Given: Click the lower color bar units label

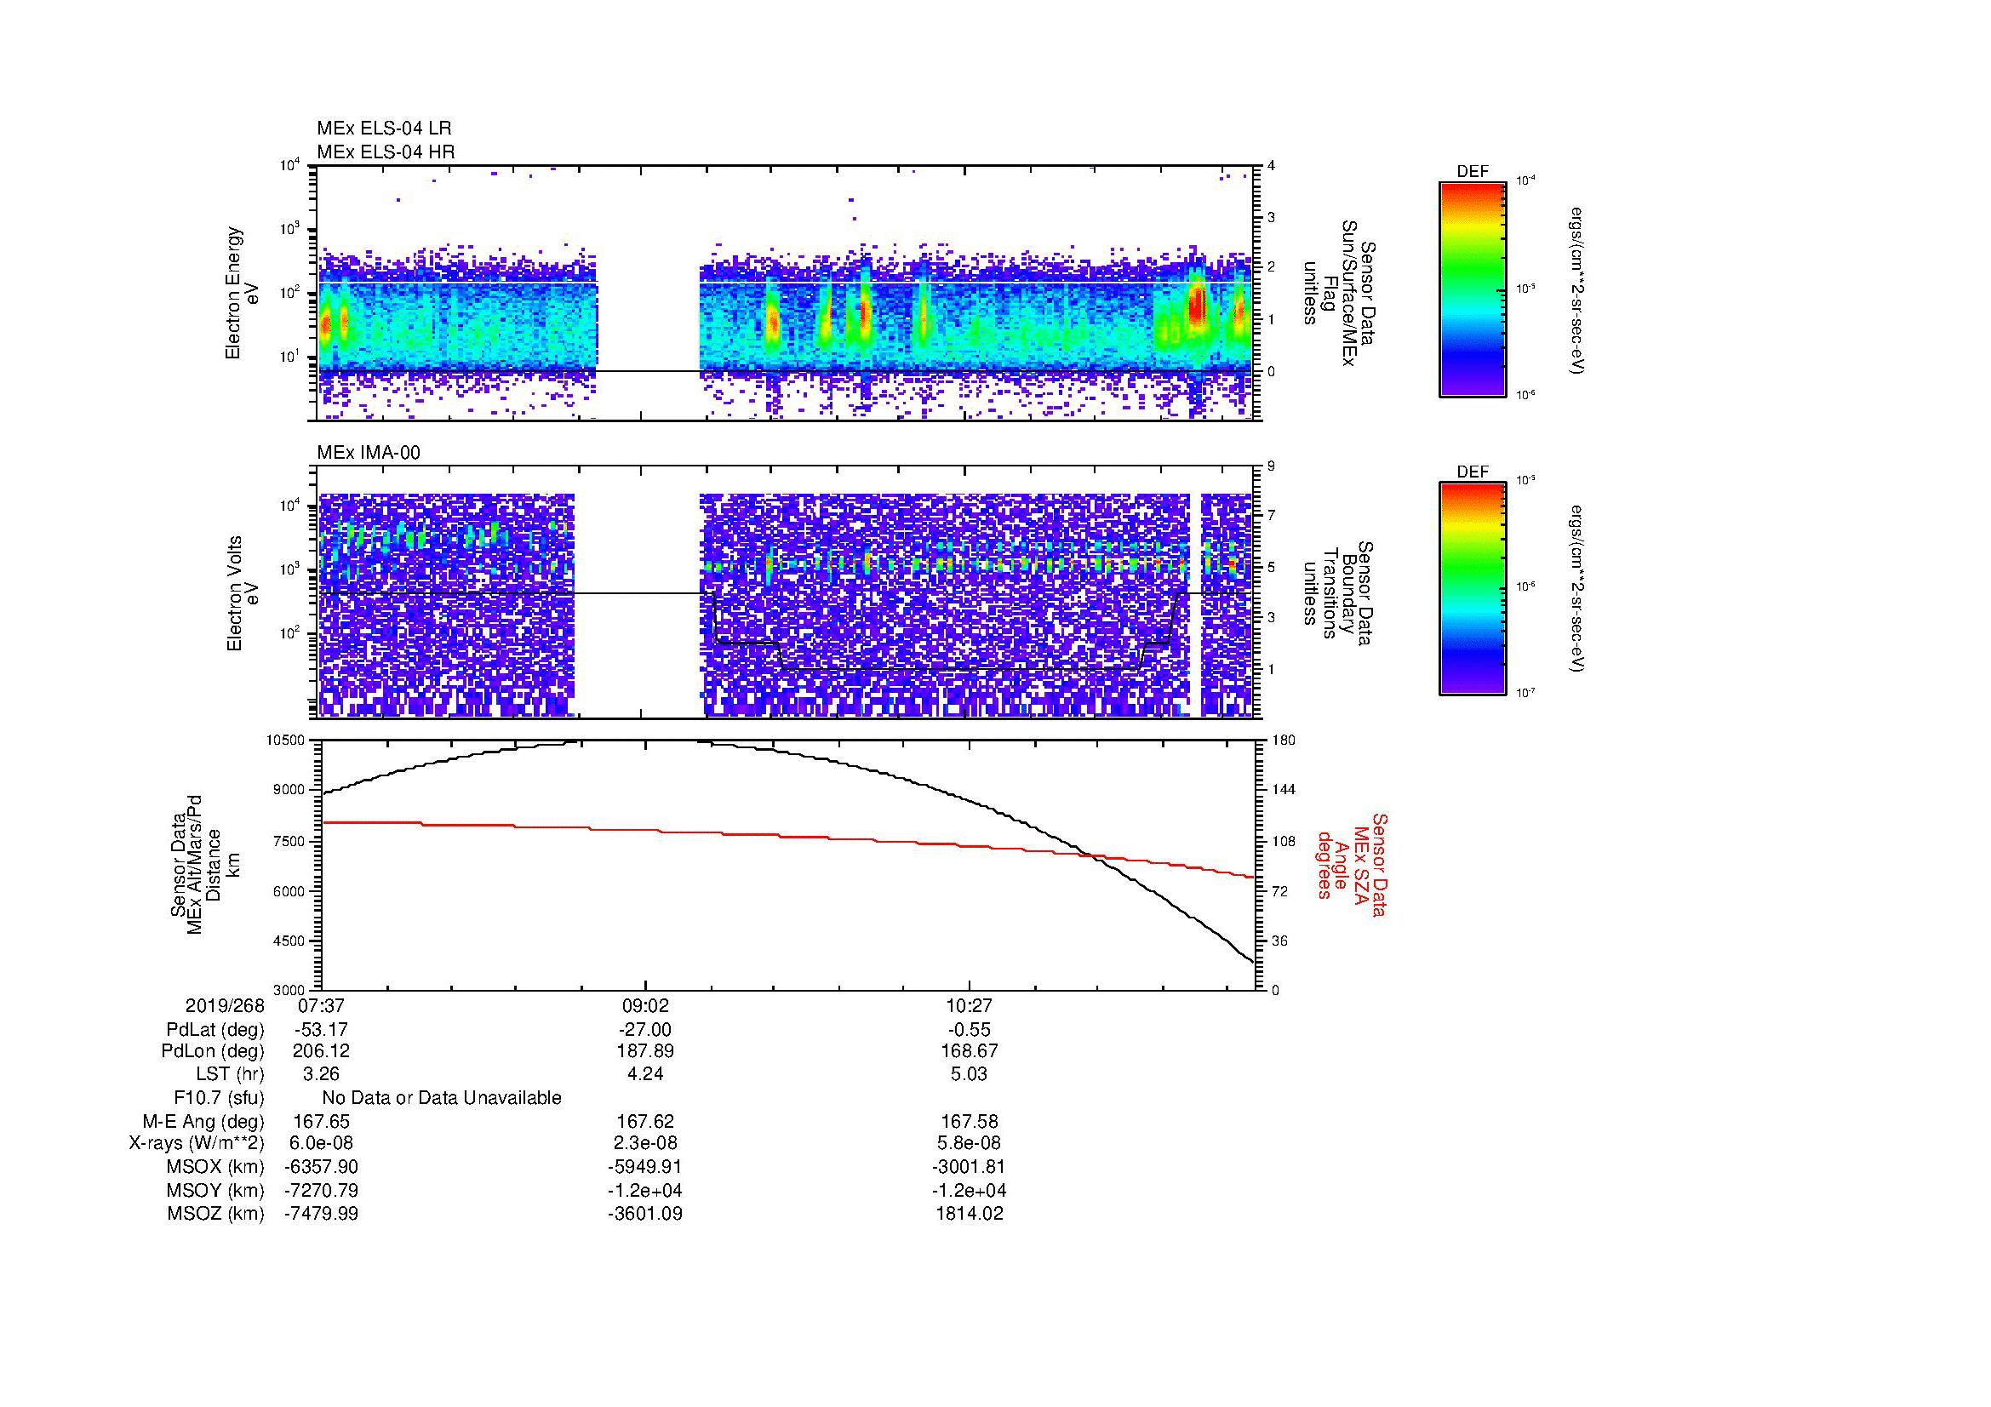Looking at the screenshot, I should pyautogui.click(x=1576, y=590).
